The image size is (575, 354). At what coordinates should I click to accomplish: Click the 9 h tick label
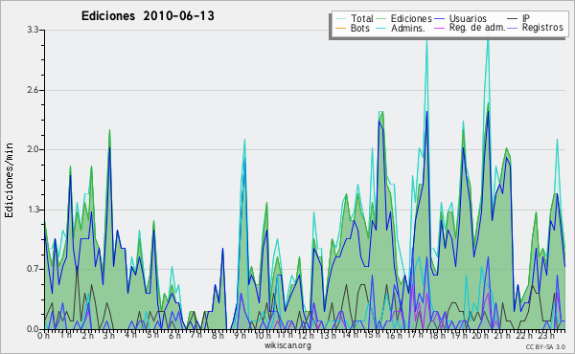[x=240, y=335]
